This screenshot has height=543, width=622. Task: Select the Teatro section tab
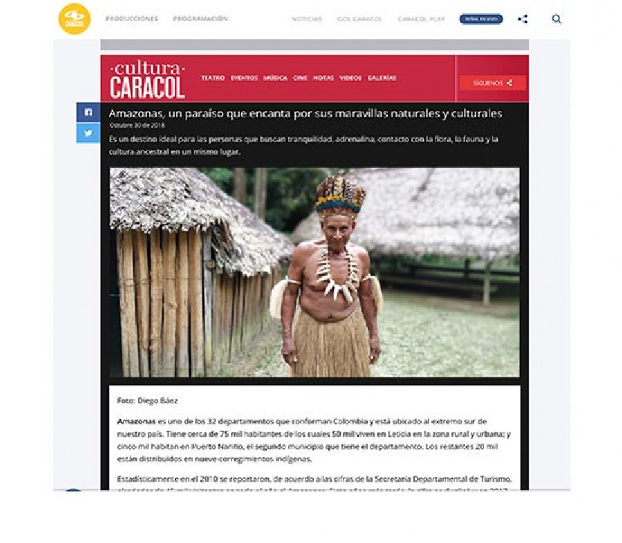pyautogui.click(x=213, y=78)
